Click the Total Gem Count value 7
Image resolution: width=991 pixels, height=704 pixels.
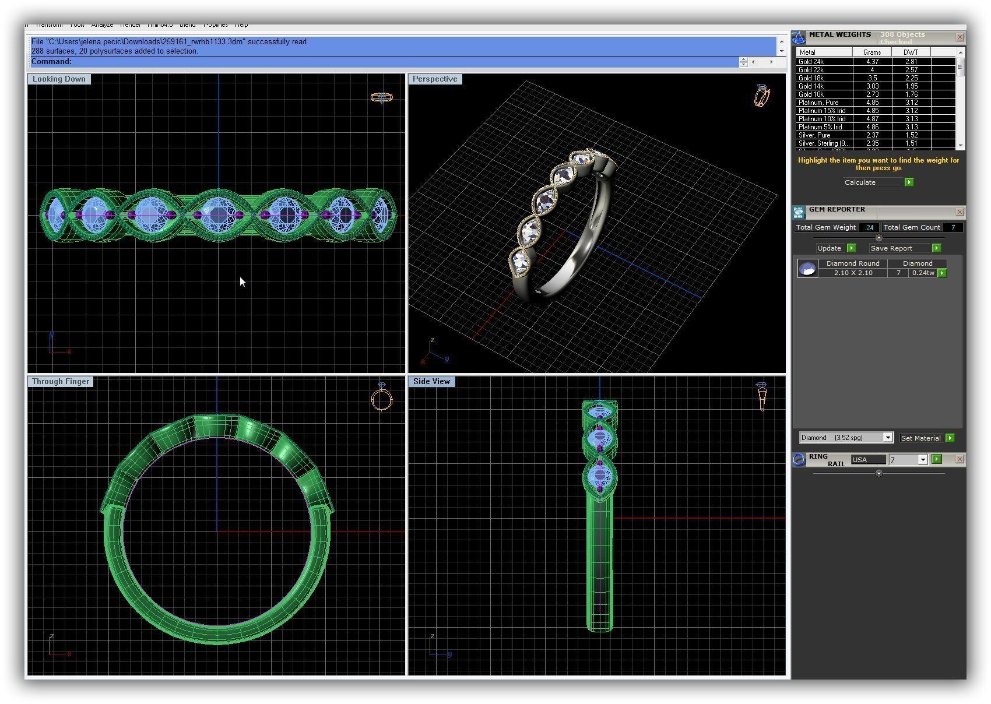[953, 228]
